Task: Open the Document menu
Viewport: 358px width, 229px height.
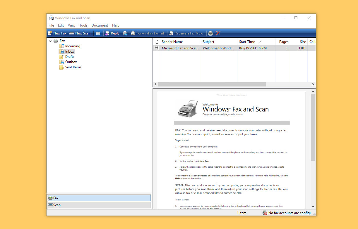Action: [x=100, y=25]
